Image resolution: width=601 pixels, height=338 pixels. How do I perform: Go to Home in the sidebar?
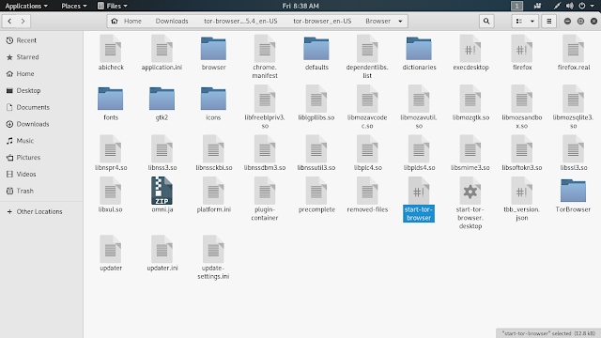pos(41,73)
